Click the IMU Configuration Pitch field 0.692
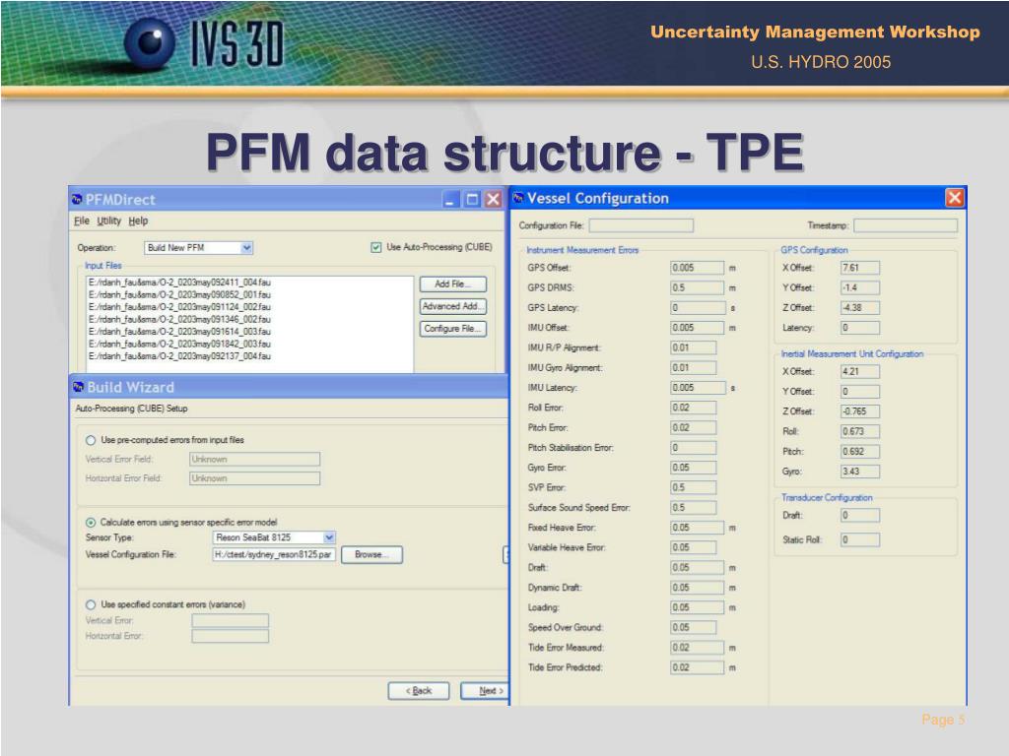1009x756 pixels. (859, 451)
